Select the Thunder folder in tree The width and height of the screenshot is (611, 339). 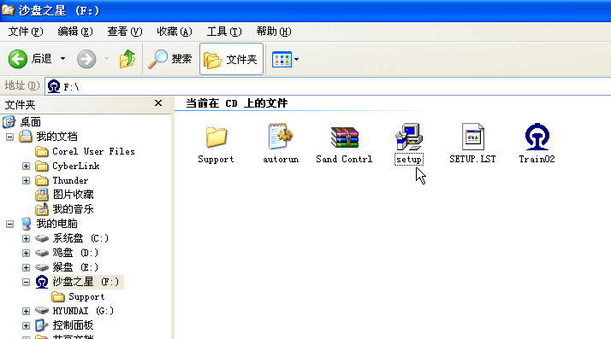coord(70,180)
